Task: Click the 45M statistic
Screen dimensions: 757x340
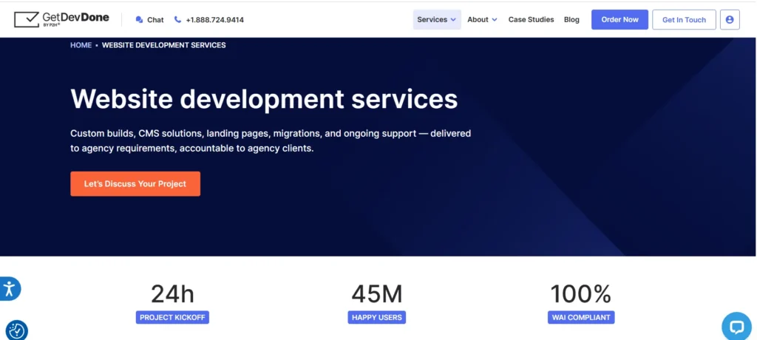Action: pos(377,293)
